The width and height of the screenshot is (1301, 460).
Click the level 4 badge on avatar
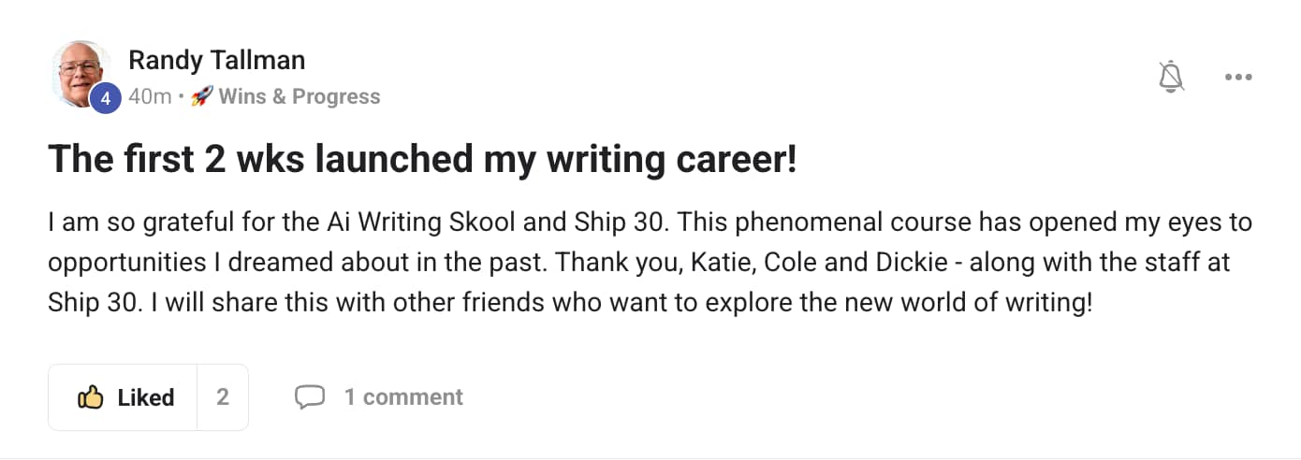[x=105, y=97]
